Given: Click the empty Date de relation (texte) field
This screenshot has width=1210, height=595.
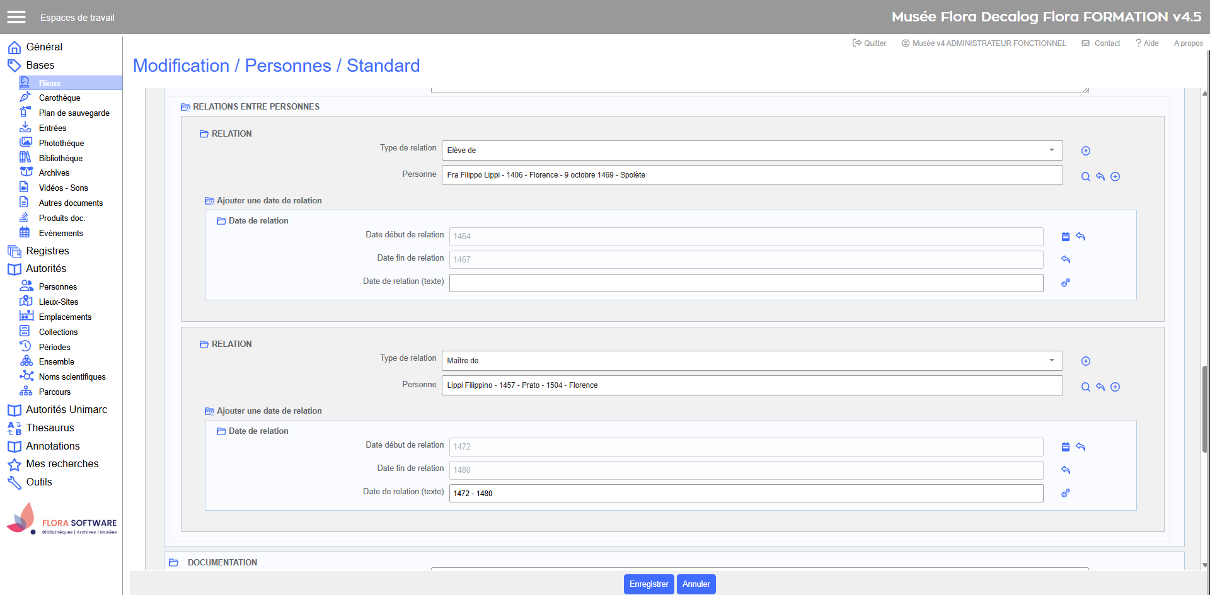Looking at the screenshot, I should point(746,283).
